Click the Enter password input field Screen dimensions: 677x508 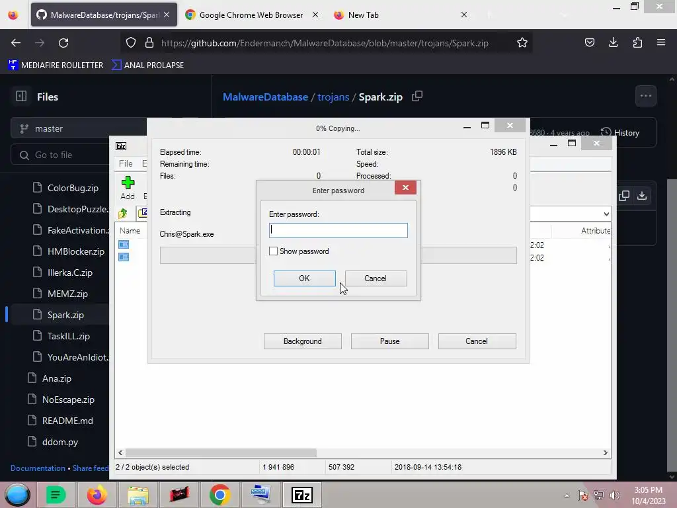(338, 230)
